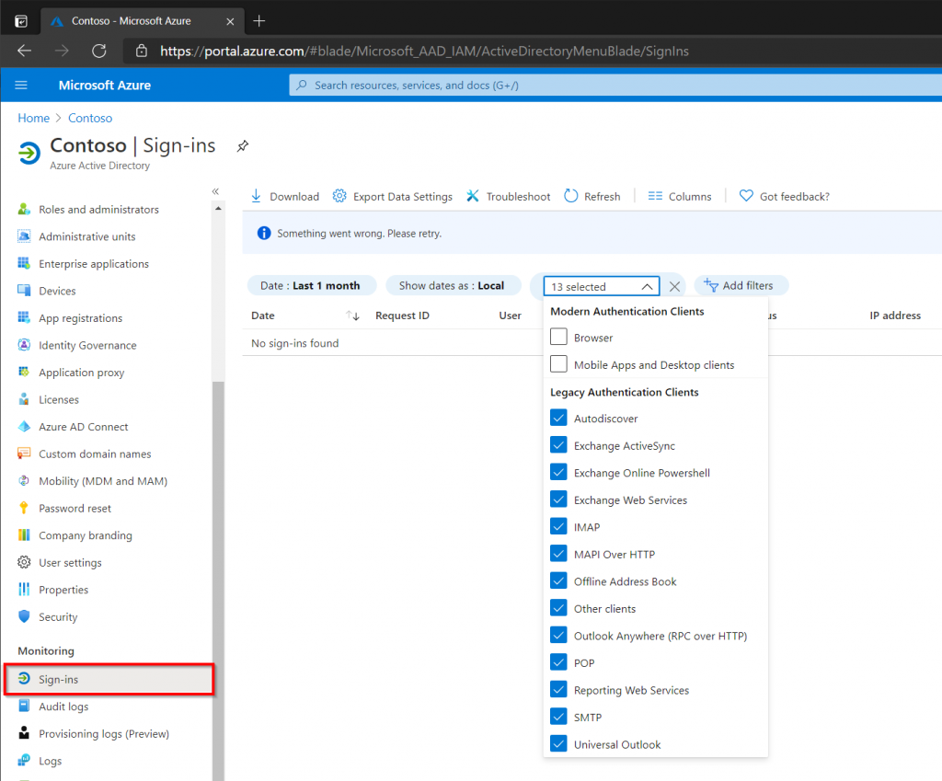Uncheck Universal Outlook checkbox
This screenshot has height=781, width=942.
point(558,743)
